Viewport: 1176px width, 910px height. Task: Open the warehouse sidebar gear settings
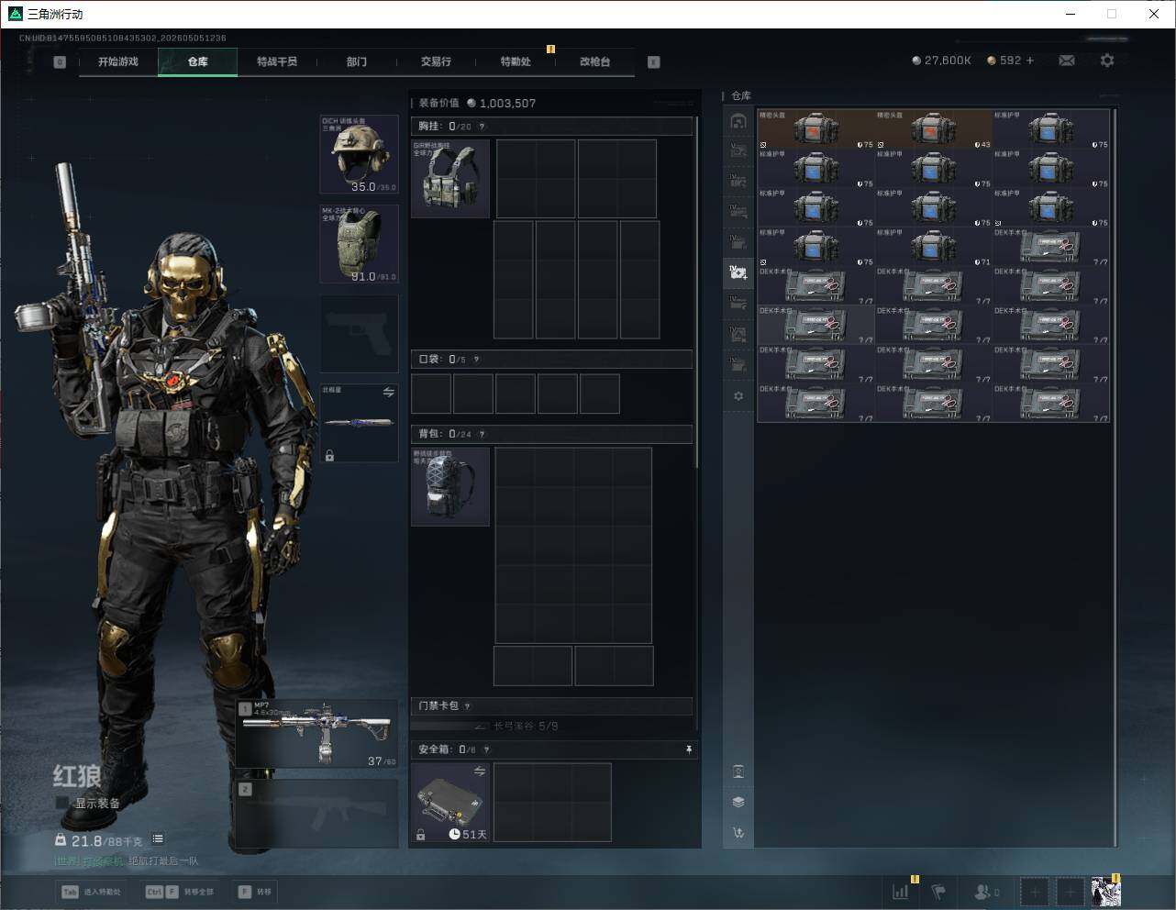click(738, 396)
